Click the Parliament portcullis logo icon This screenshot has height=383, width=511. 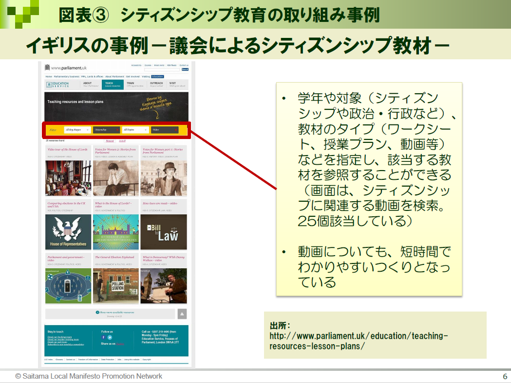coord(47,67)
